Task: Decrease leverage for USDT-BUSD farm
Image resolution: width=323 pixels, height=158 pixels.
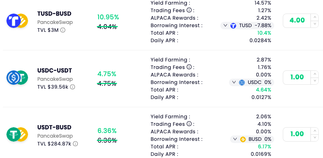Action: pyautogui.click(x=314, y=138)
